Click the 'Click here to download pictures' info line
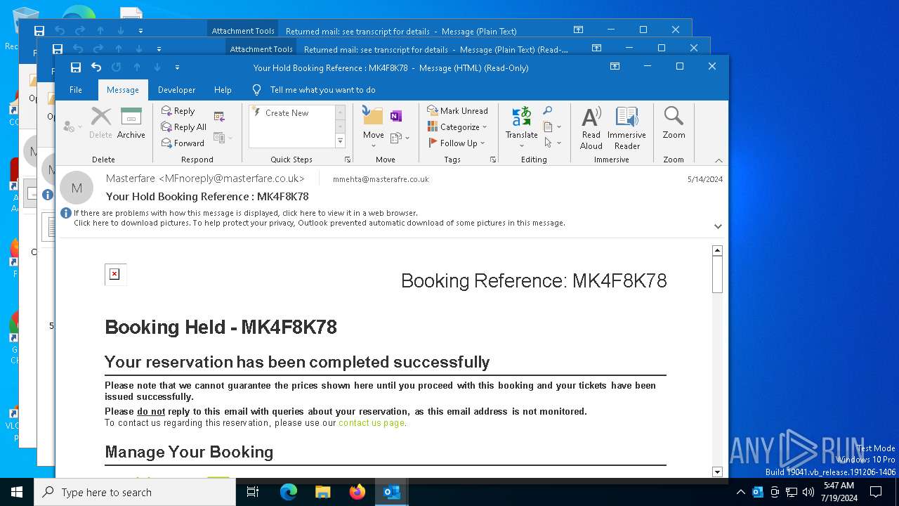 click(x=320, y=223)
